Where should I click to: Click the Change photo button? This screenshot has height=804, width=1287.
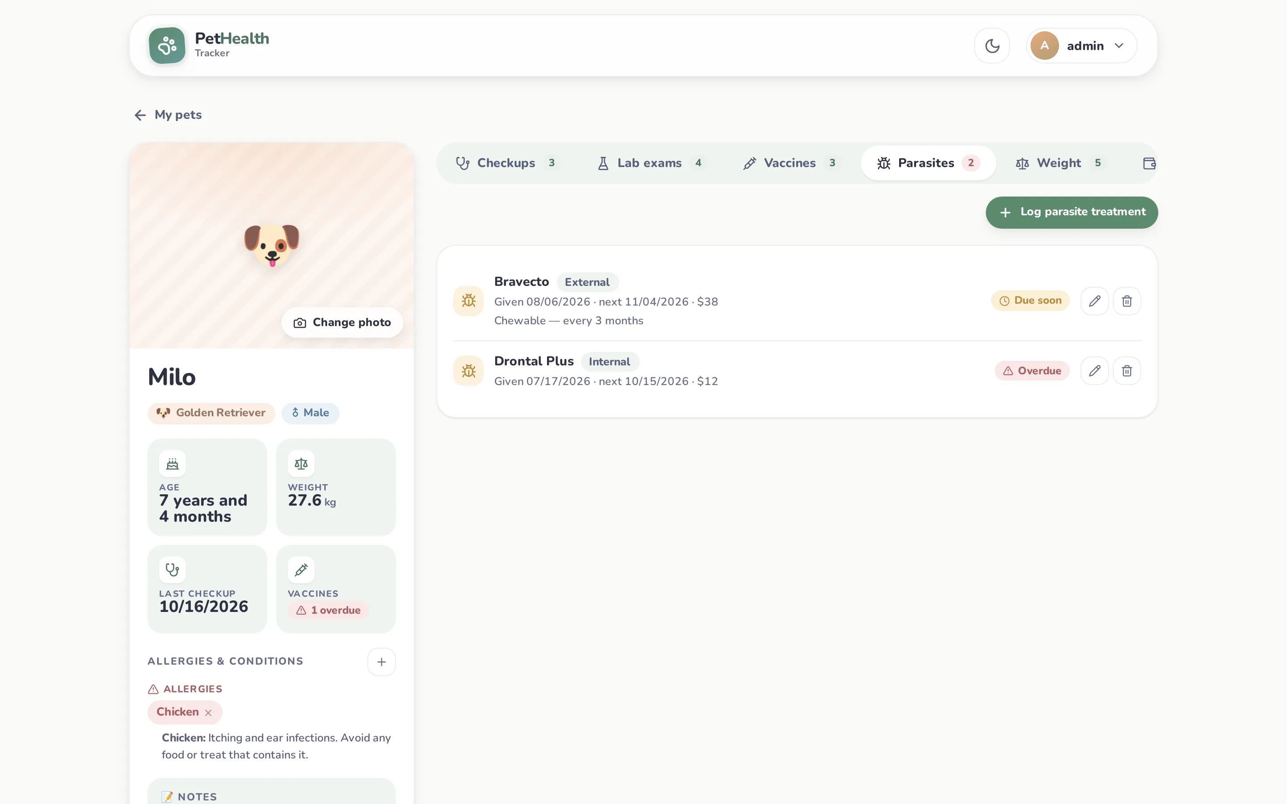pyautogui.click(x=342, y=323)
